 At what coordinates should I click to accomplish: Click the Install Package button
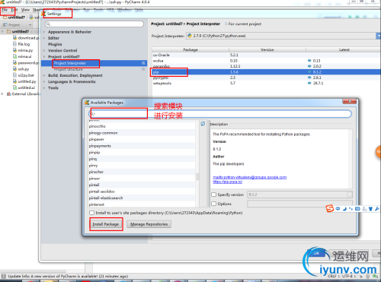tap(106, 224)
